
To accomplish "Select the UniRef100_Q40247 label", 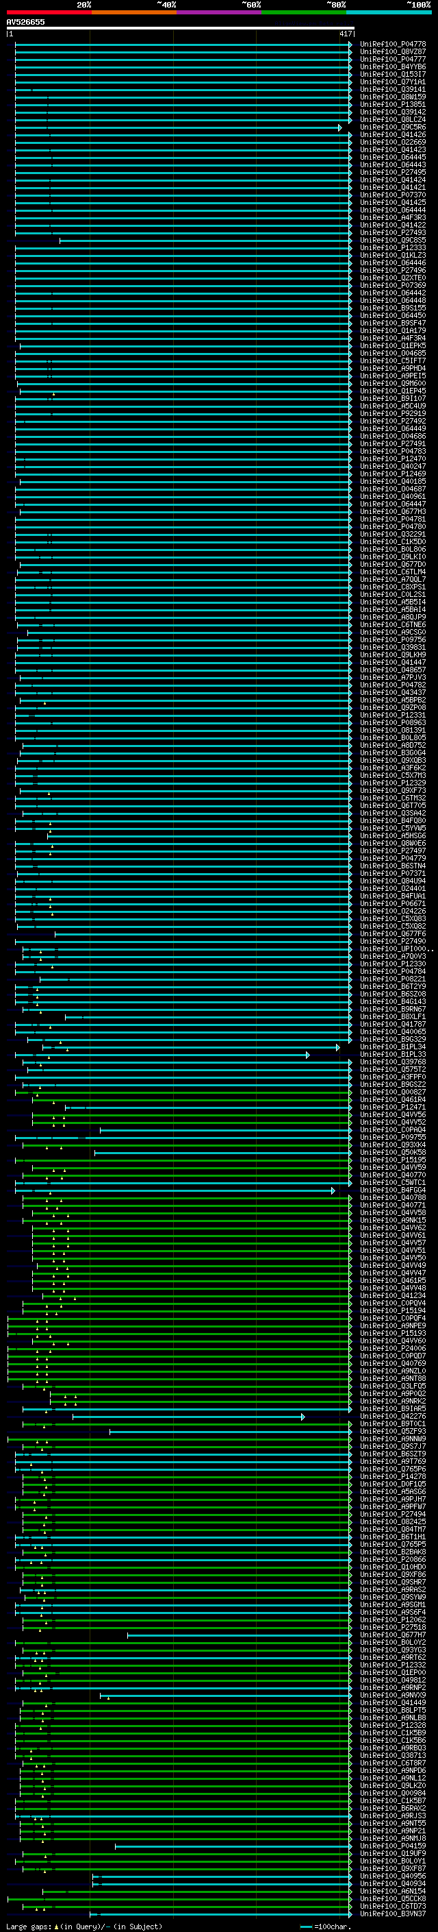I will 393,466.
